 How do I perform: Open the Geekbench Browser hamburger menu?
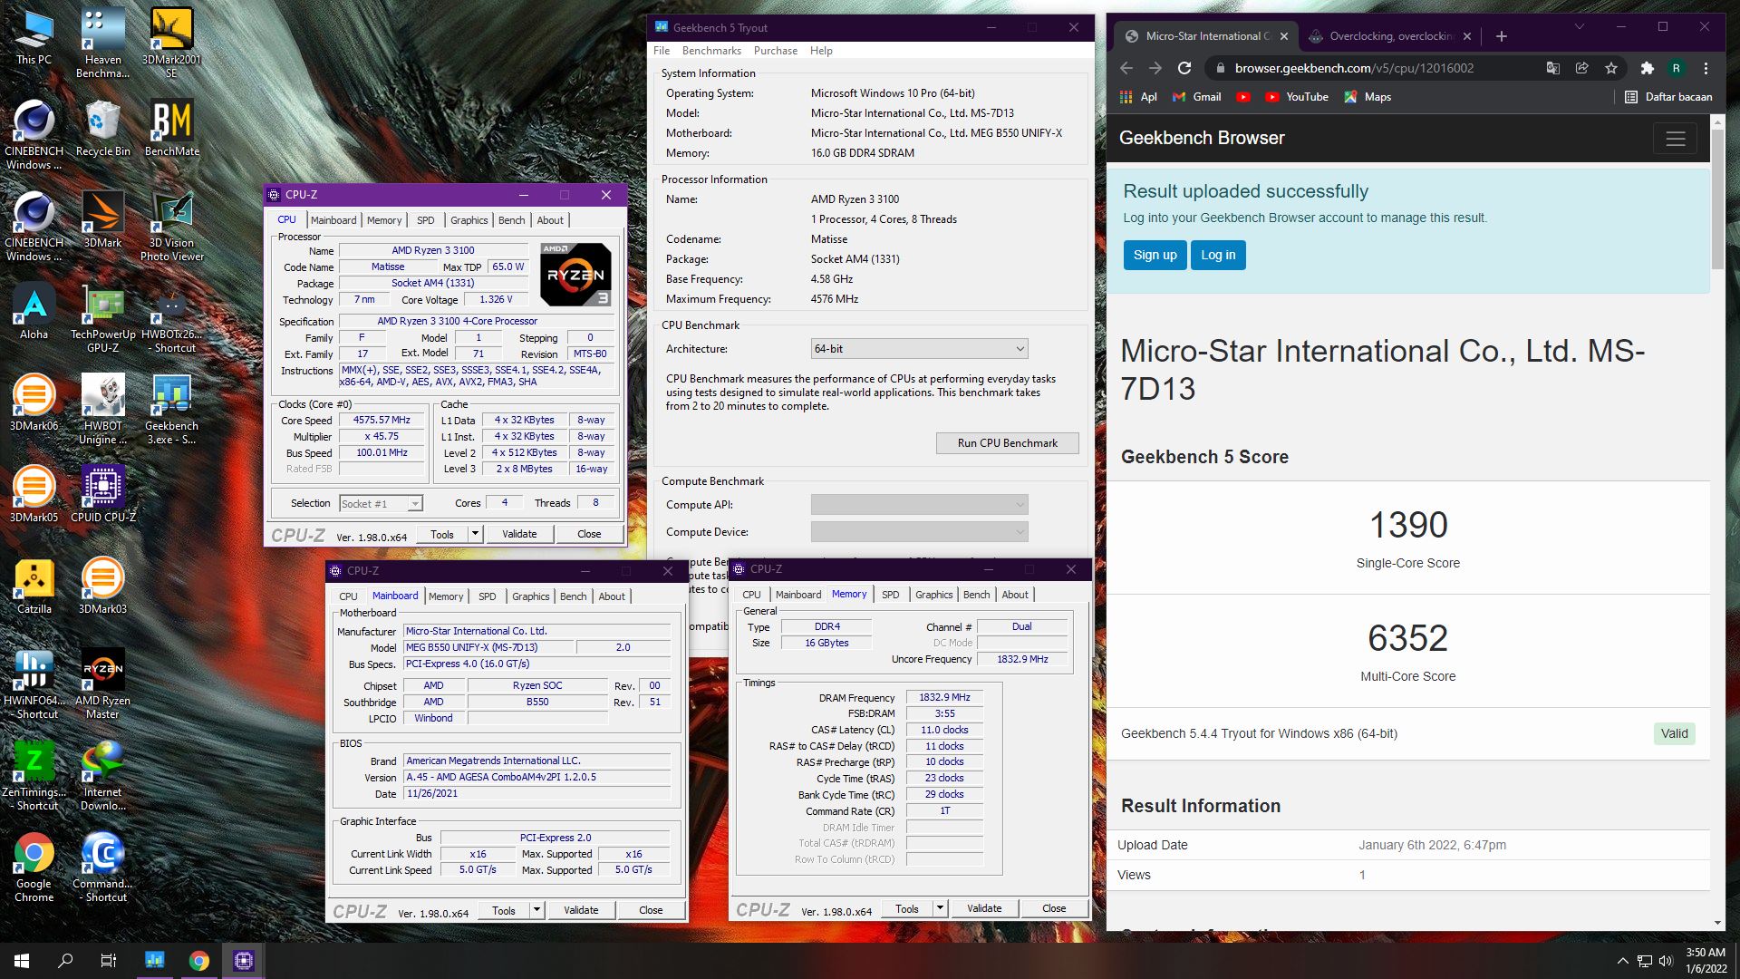tap(1675, 139)
